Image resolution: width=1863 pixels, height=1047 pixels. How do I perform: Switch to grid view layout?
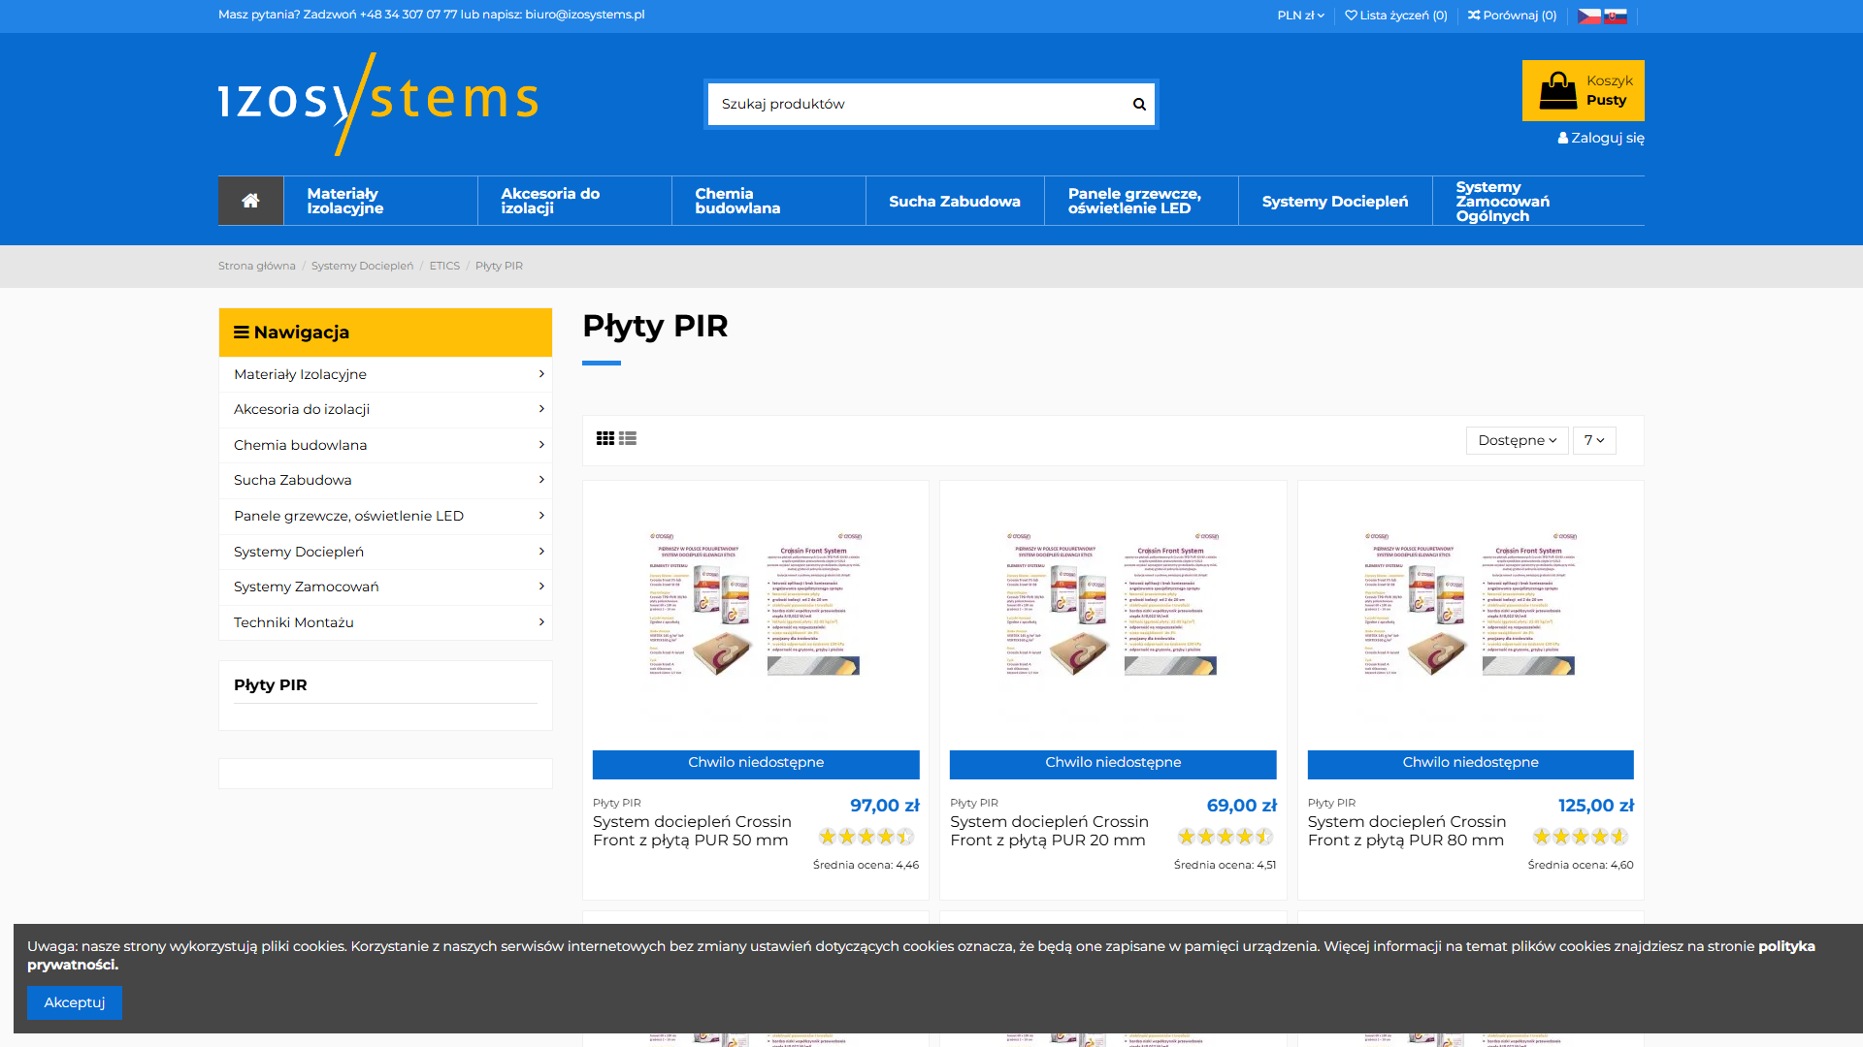click(605, 438)
